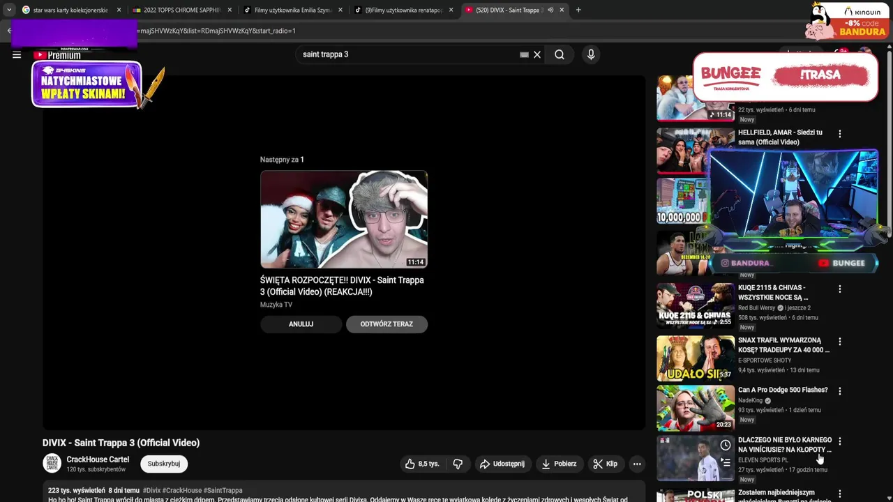Click the Subskrybuj button

[164, 464]
